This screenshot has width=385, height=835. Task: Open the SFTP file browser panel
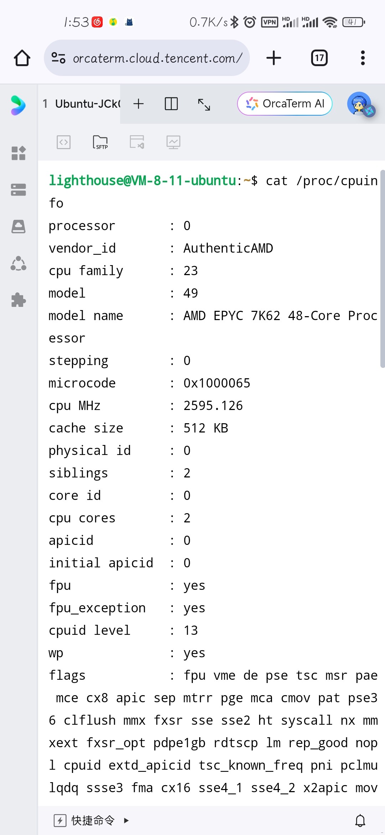[101, 142]
